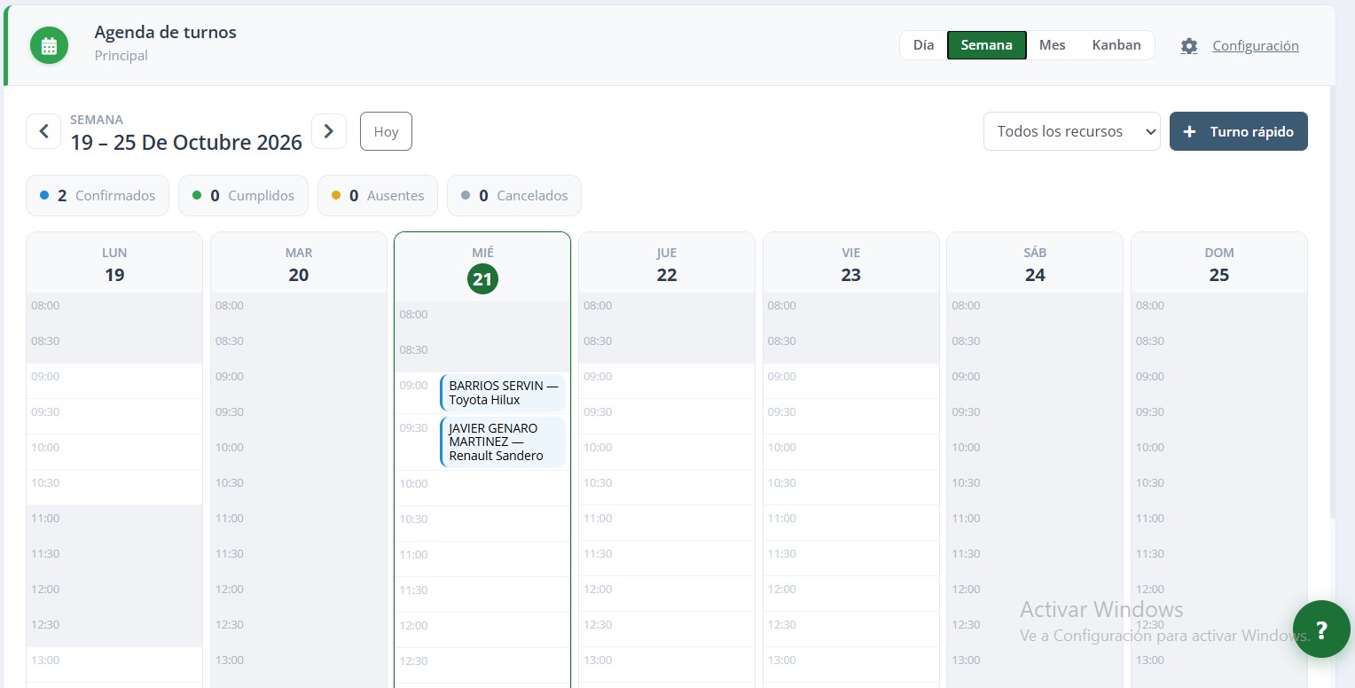Expand the Todos los recursos dropdown

1071,131
